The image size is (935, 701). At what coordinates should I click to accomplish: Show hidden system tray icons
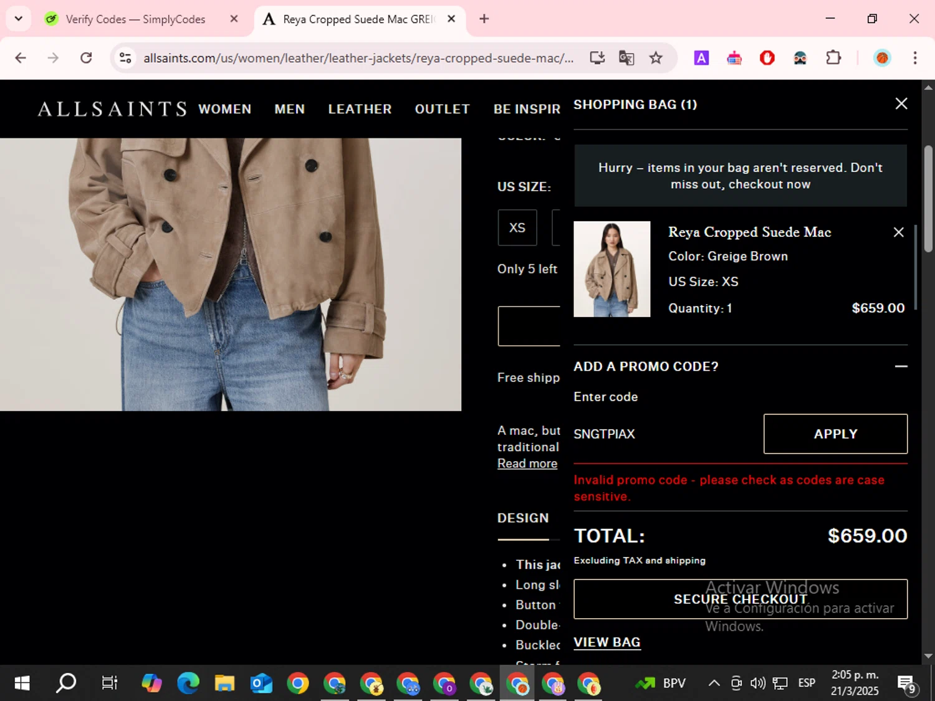(714, 684)
